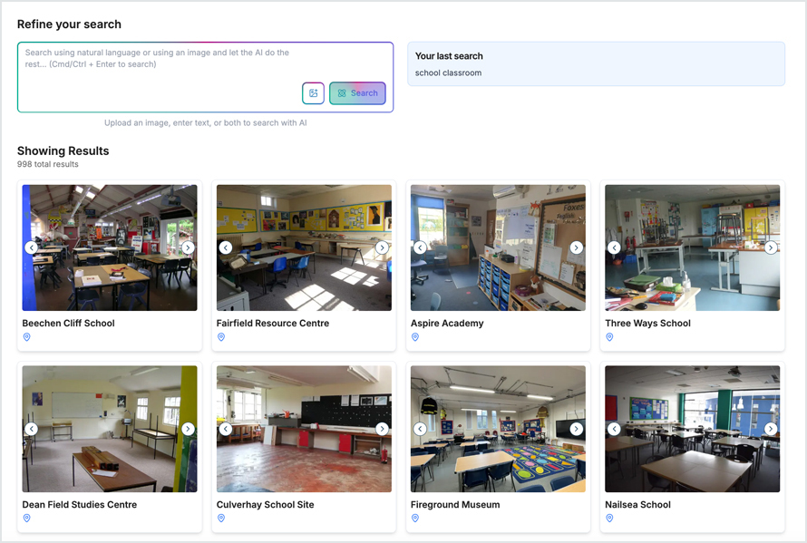Show next image for Beechen Cliff School
The width and height of the screenshot is (807, 543).
pyautogui.click(x=188, y=247)
